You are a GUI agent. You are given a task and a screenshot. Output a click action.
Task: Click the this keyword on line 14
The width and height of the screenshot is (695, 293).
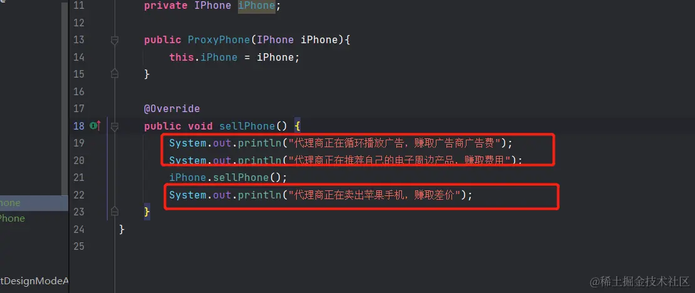coord(182,57)
